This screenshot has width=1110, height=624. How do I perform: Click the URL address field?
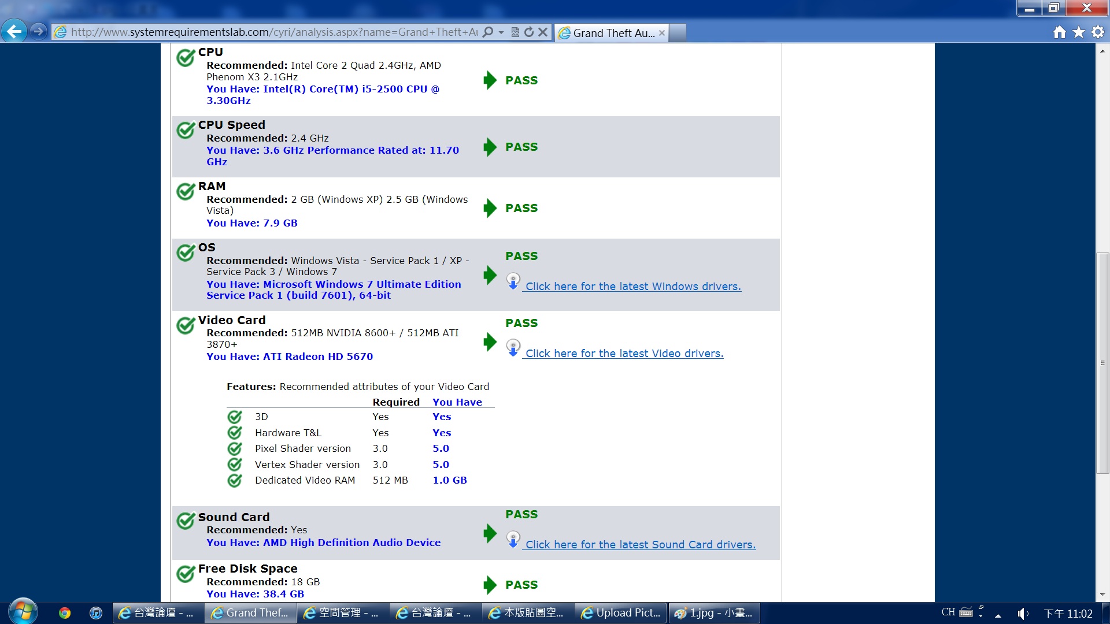(x=272, y=32)
